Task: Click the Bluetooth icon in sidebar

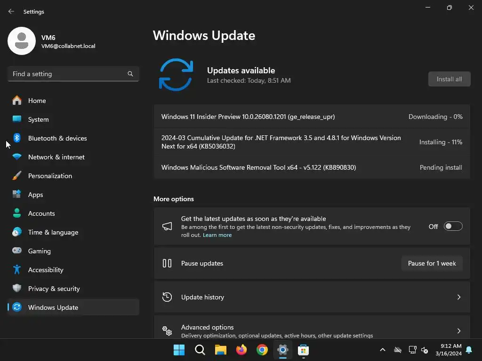Action: point(17,138)
